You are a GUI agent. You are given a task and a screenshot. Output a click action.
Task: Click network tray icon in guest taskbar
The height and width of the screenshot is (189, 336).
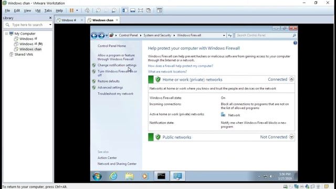click(265, 176)
